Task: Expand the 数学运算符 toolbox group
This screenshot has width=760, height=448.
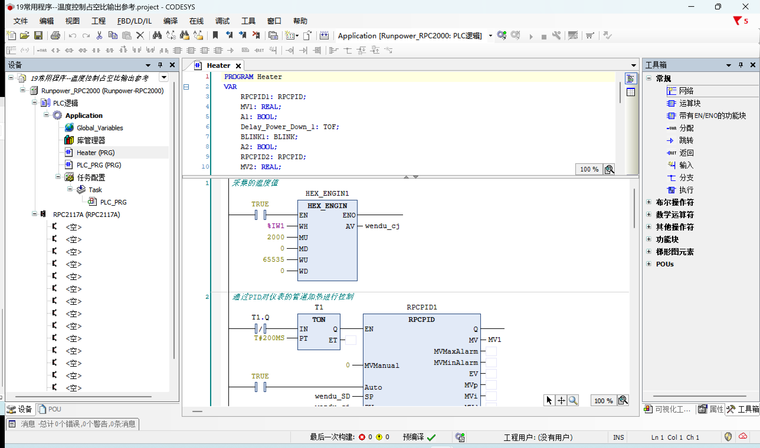Action: click(649, 214)
